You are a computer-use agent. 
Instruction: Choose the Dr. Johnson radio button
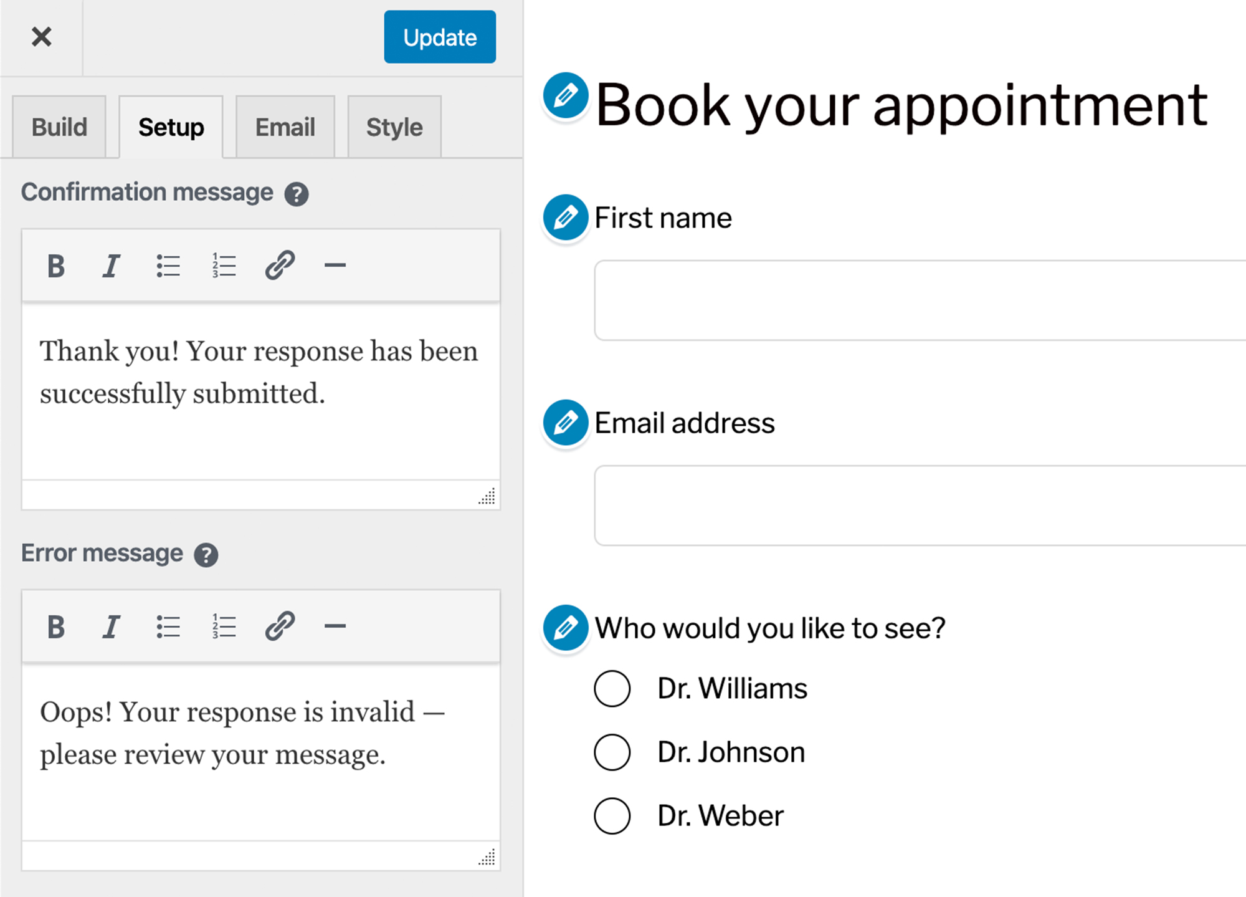tap(612, 752)
